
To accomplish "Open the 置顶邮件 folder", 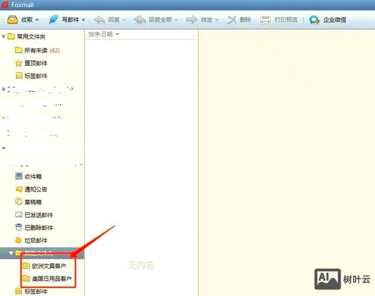I will pyautogui.click(x=36, y=63).
